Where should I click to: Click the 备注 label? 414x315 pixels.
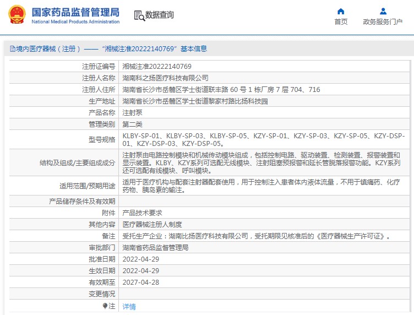point(108,236)
